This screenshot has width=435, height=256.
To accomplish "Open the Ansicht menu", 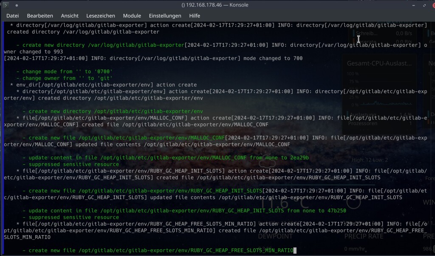I will pyautogui.click(x=70, y=16).
